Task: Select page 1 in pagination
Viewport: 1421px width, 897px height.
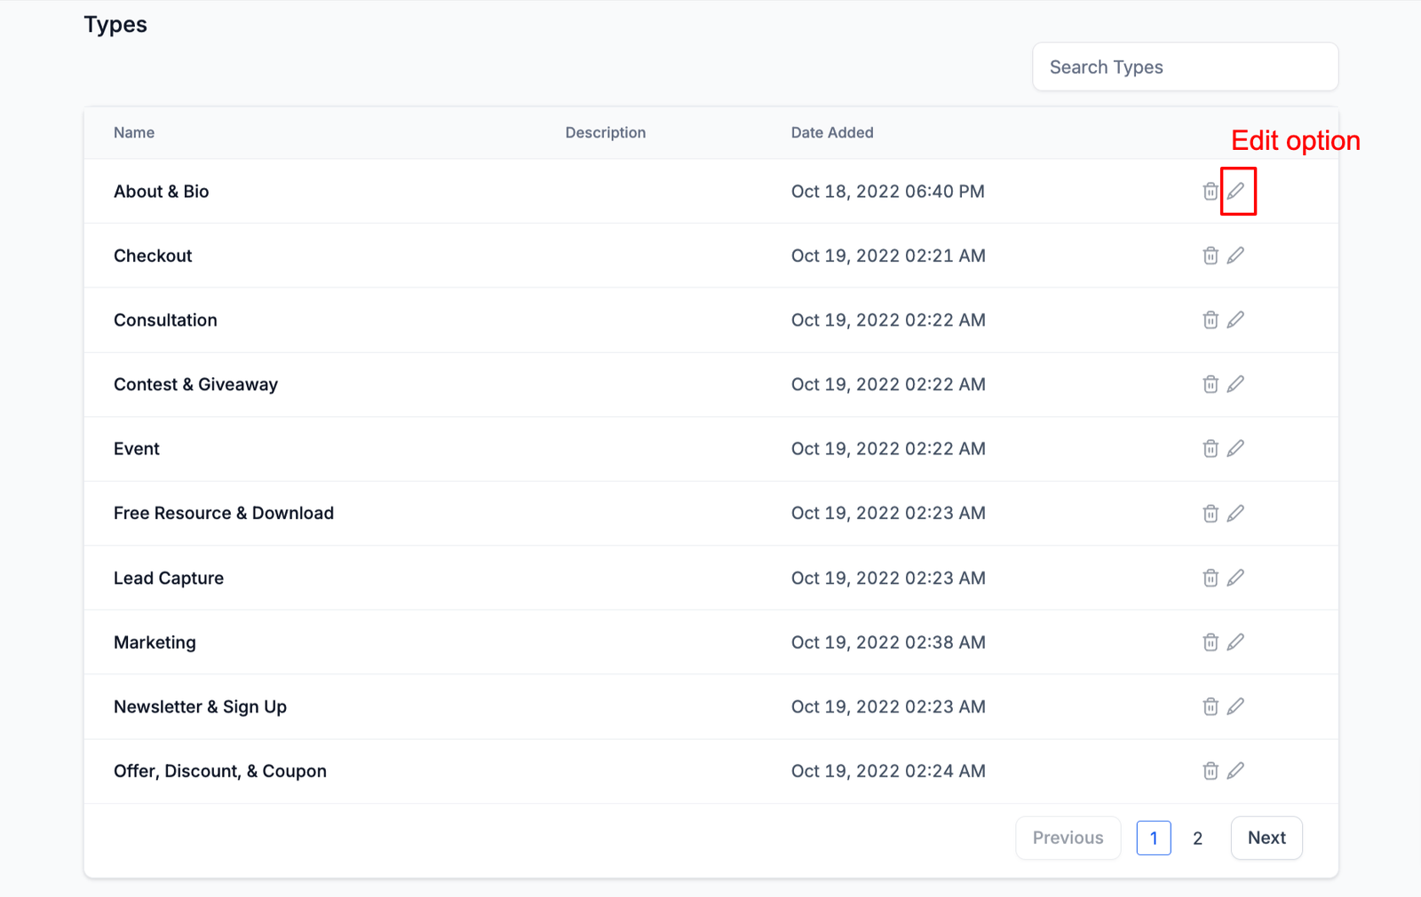Action: coord(1153,838)
